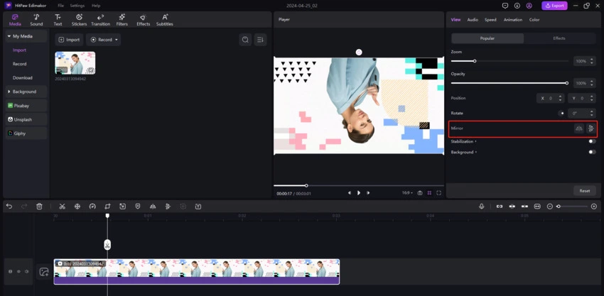Open the File menu

pyautogui.click(x=60, y=6)
